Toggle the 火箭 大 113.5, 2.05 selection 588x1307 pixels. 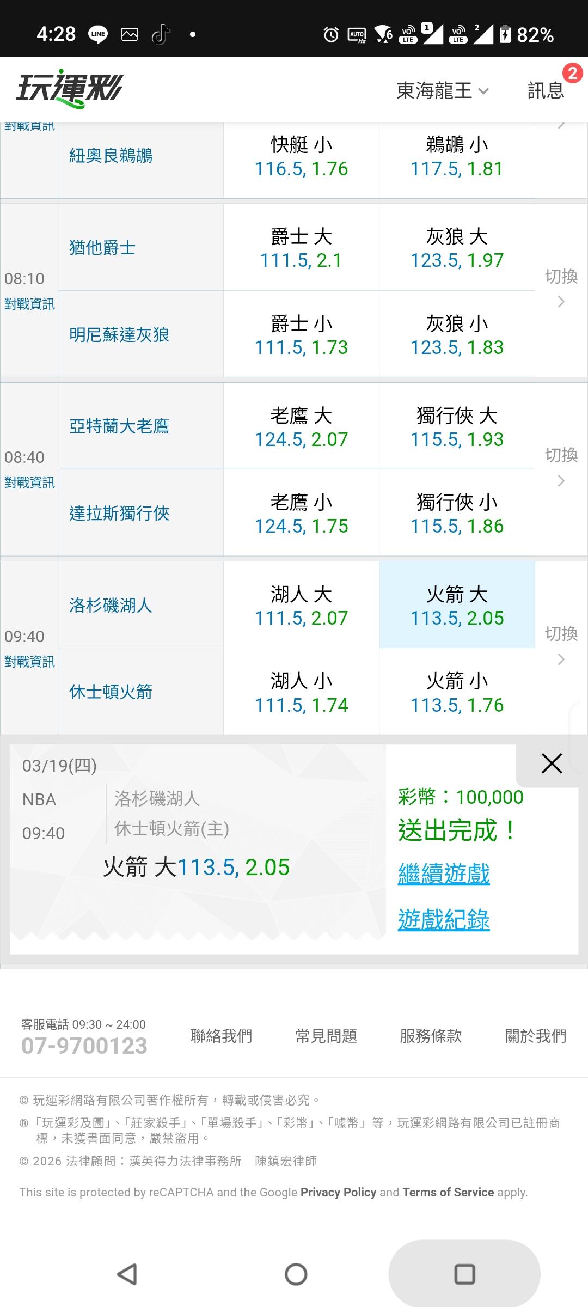pyautogui.click(x=457, y=605)
